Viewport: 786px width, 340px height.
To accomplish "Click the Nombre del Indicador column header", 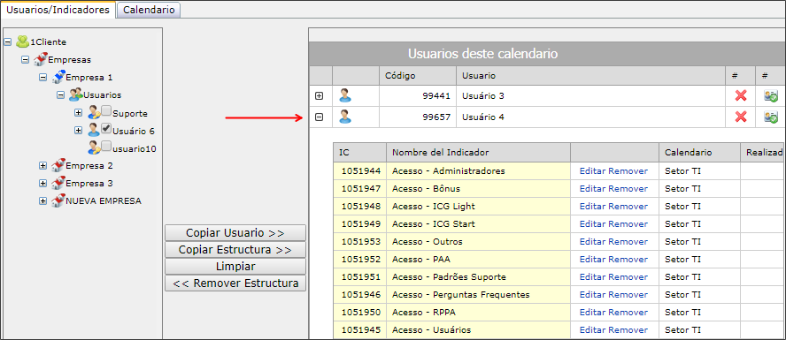I will coord(478,153).
